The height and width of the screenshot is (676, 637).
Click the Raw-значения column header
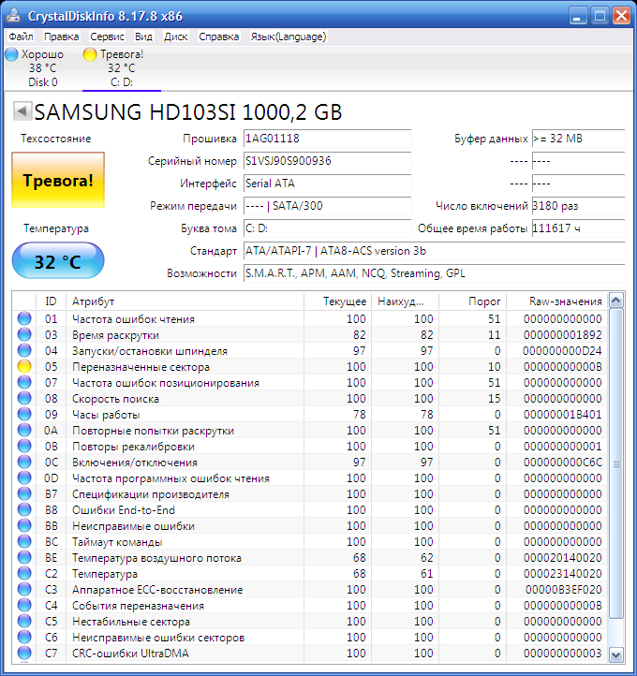[x=556, y=301]
